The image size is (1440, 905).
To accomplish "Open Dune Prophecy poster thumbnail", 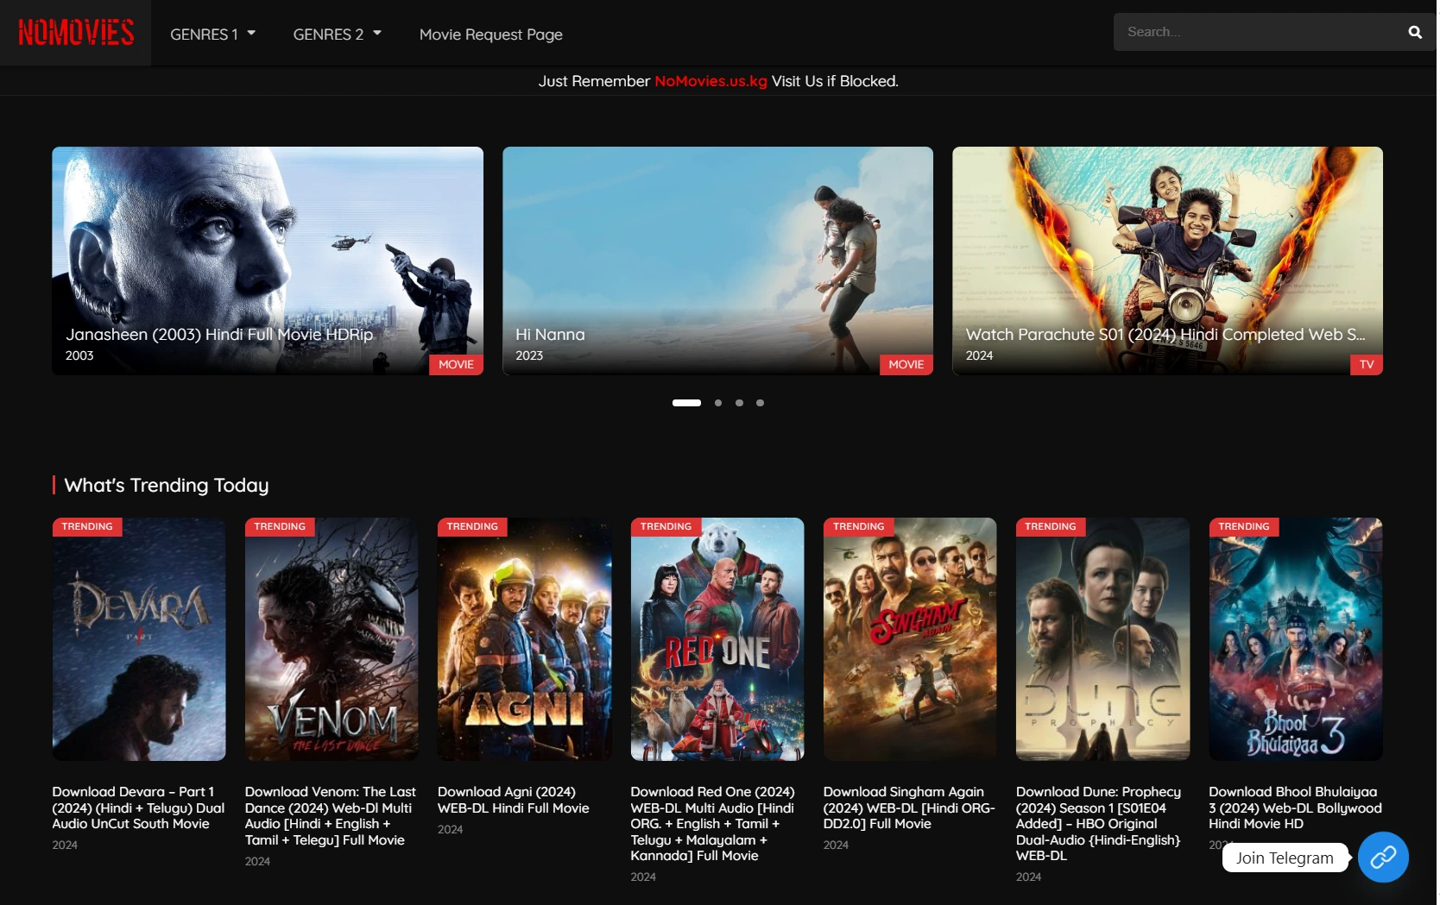I will tap(1102, 639).
